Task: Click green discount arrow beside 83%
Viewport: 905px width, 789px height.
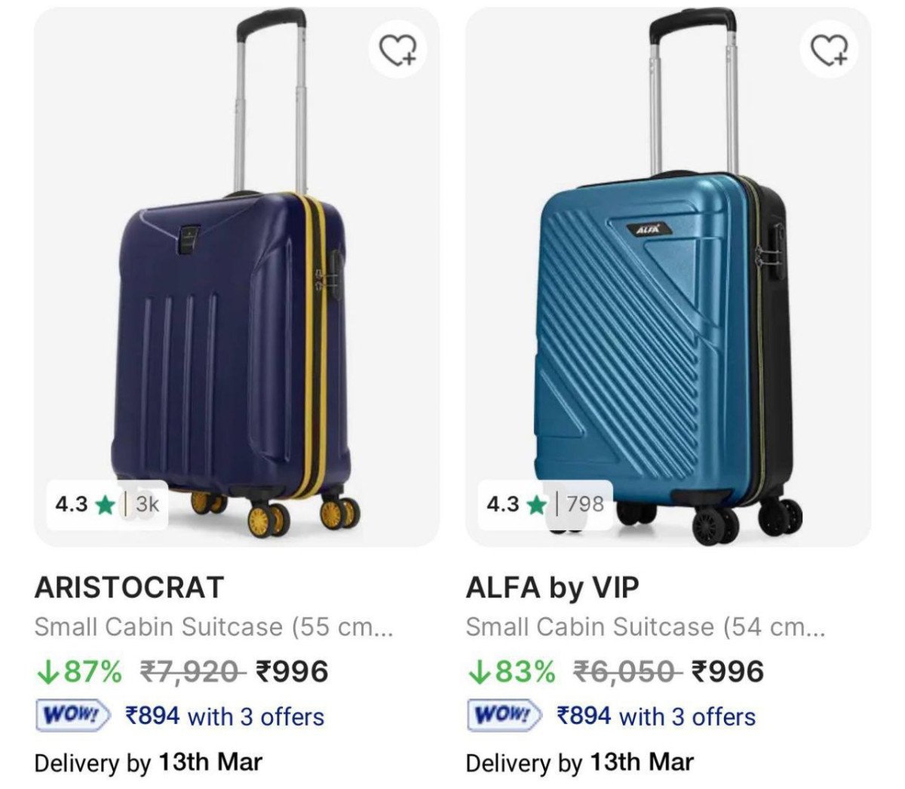Action: [x=478, y=671]
